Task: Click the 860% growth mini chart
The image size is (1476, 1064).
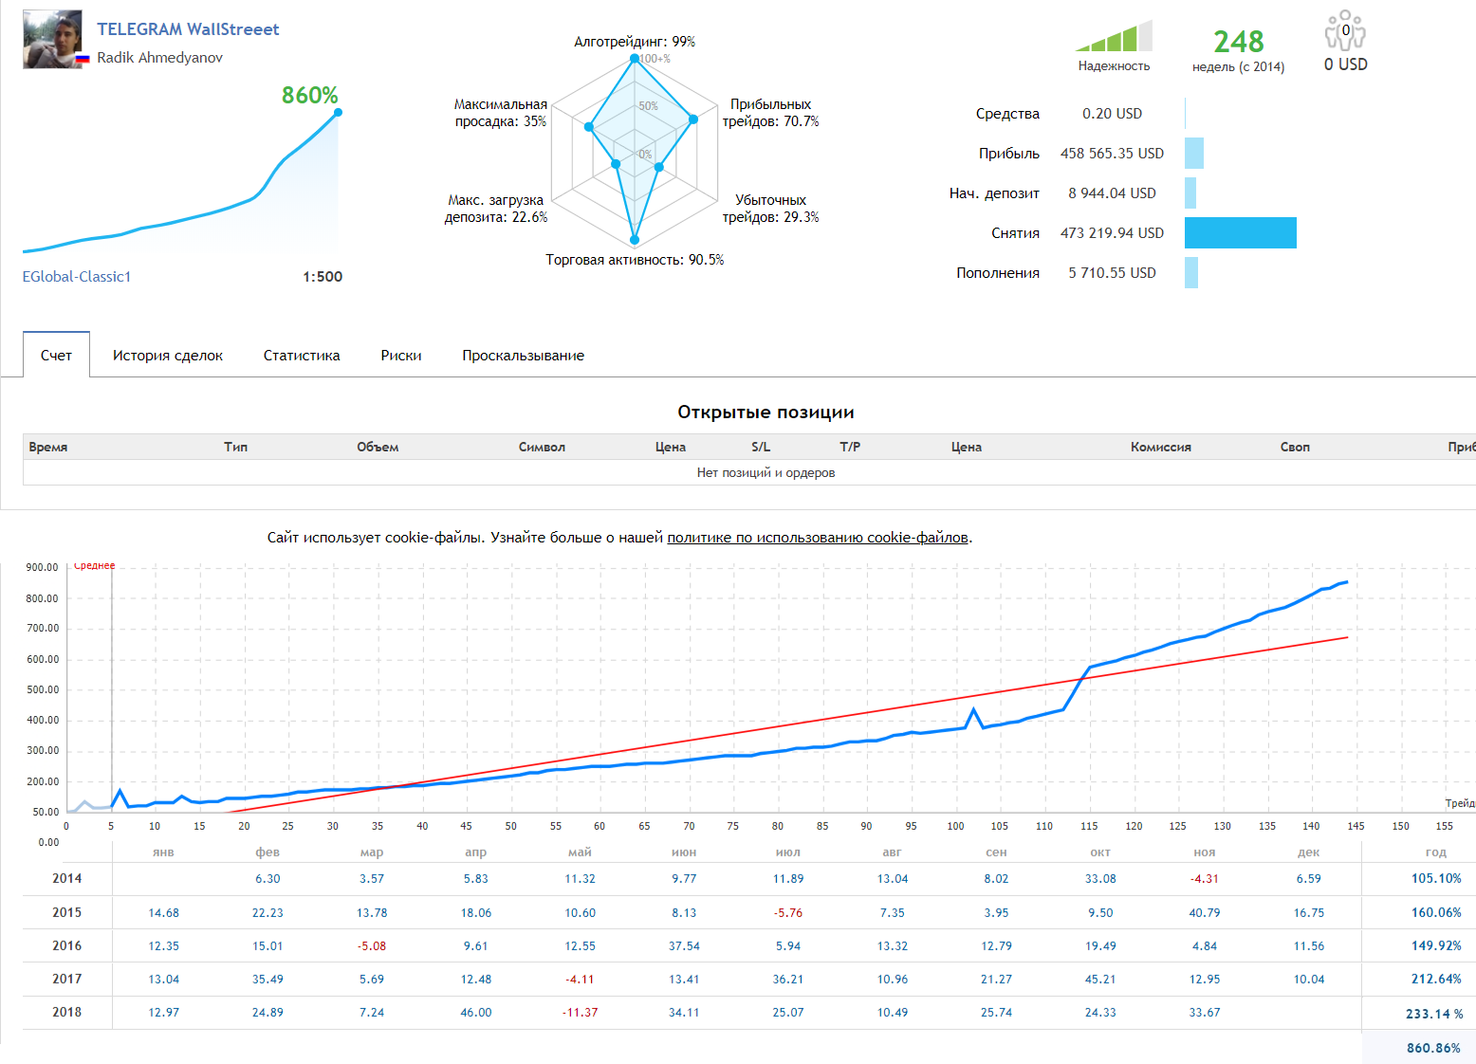Action: pos(180,180)
